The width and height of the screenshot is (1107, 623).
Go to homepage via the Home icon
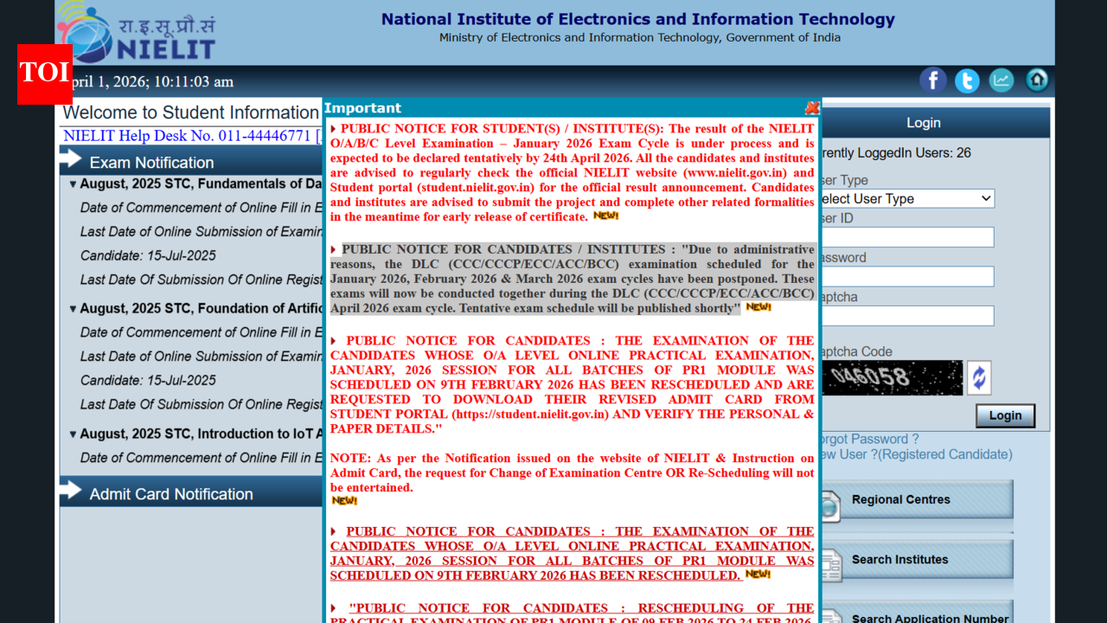pos(1036,80)
